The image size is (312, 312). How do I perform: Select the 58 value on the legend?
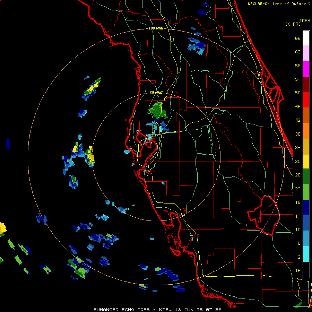point(298,66)
